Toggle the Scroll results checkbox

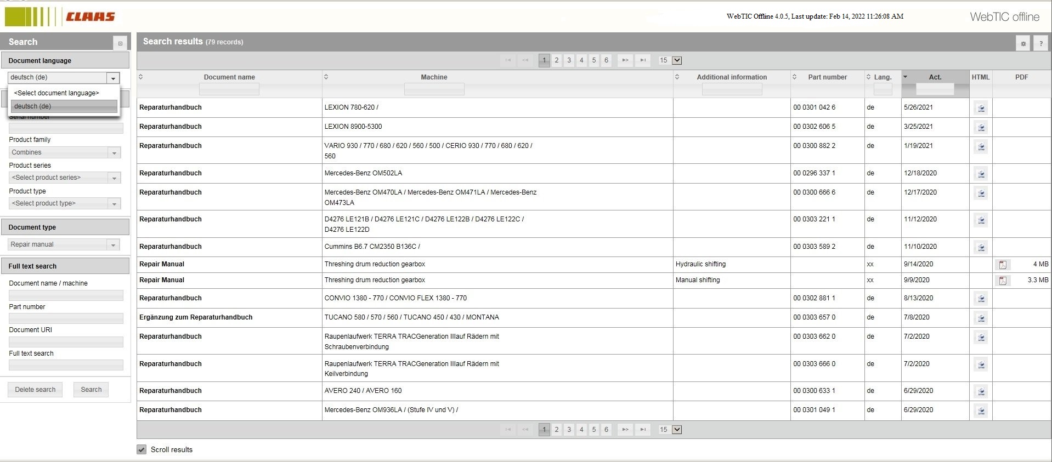point(142,449)
